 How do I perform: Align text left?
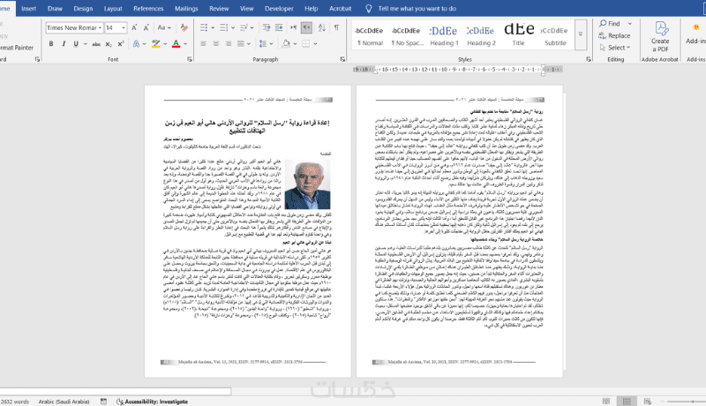tap(204, 43)
